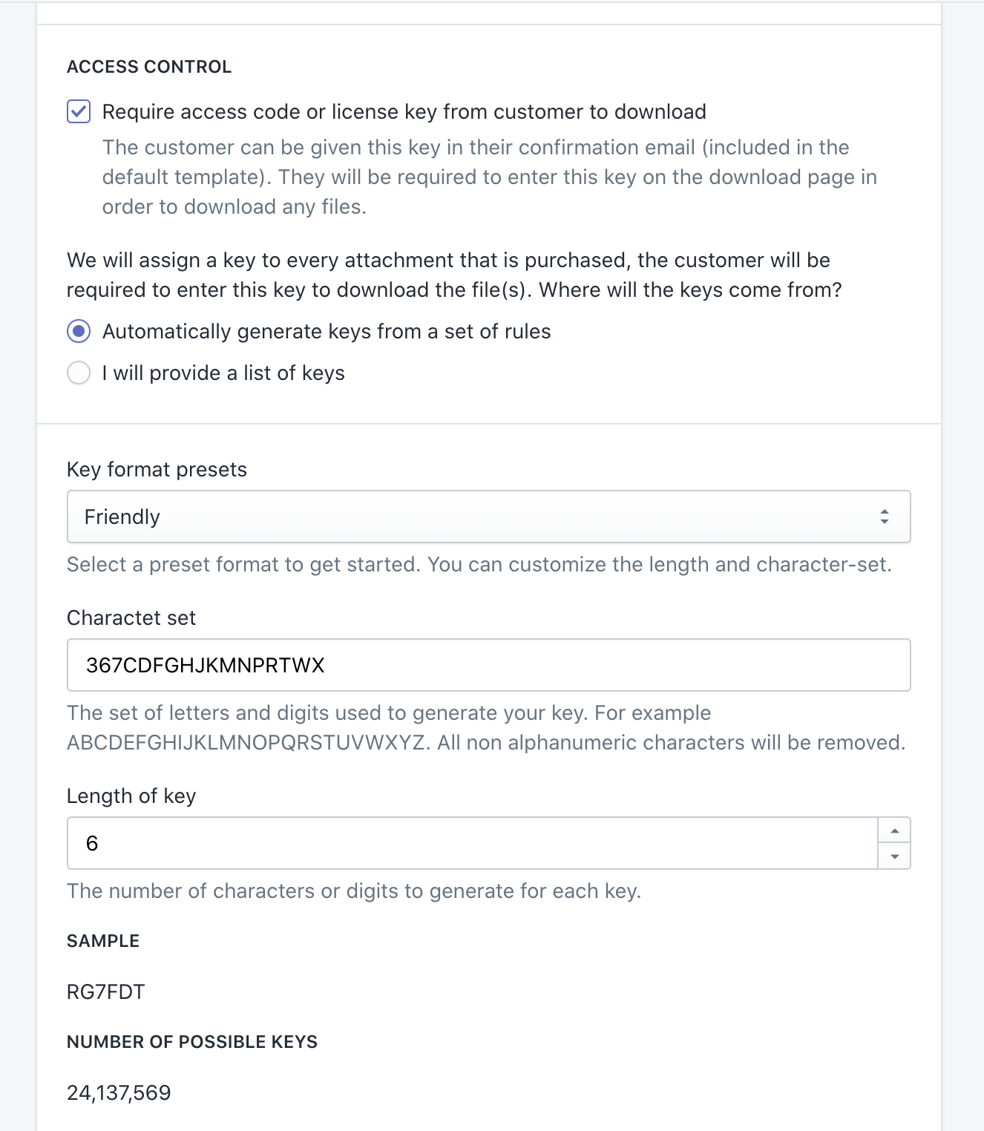Click the ACCESS CONTROL section header
This screenshot has height=1131, width=984.
[x=148, y=66]
